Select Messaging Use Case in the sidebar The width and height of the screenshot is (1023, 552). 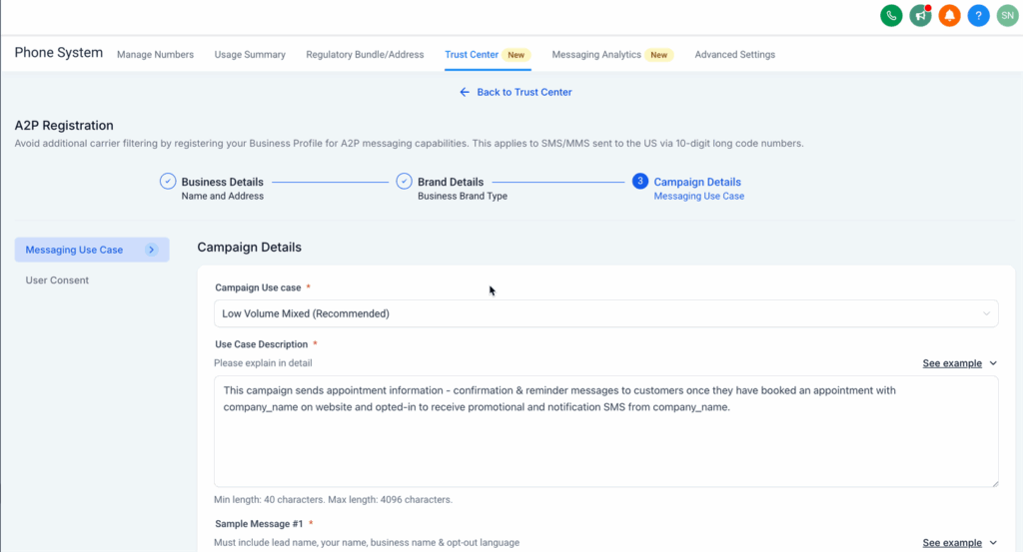point(92,250)
